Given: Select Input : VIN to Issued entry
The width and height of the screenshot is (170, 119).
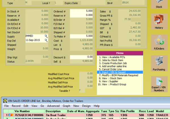Looking at the screenshot, I should click(x=120, y=72).
